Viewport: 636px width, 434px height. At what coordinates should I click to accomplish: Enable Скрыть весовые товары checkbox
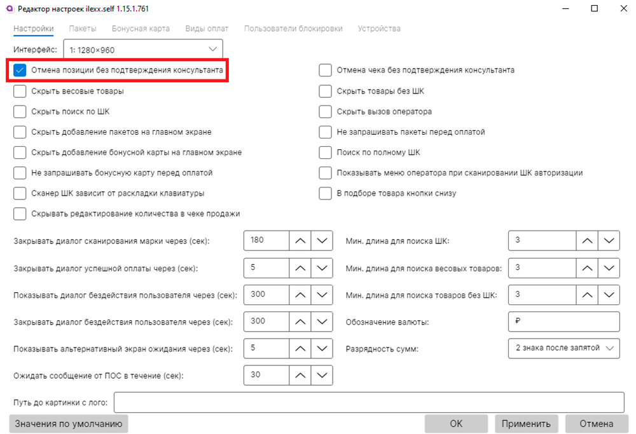[x=20, y=91]
